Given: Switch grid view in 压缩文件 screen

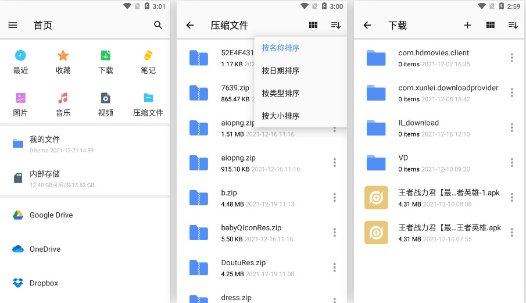Looking at the screenshot, I should pyautogui.click(x=313, y=25).
